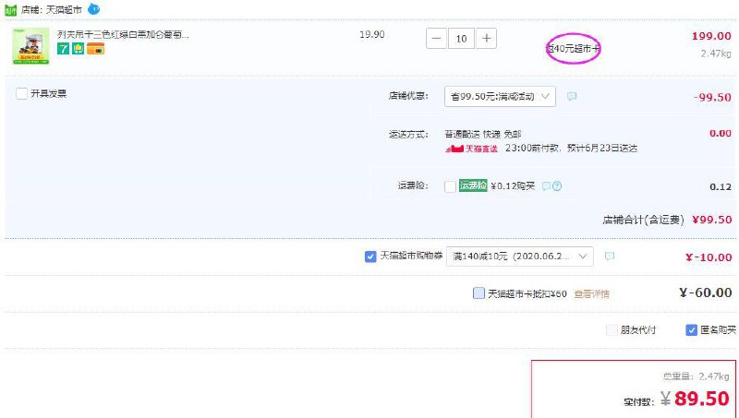Click the blue chat bubble beside 天猫超市
Image resolution: width=739 pixels, height=418 pixels.
point(94,9)
